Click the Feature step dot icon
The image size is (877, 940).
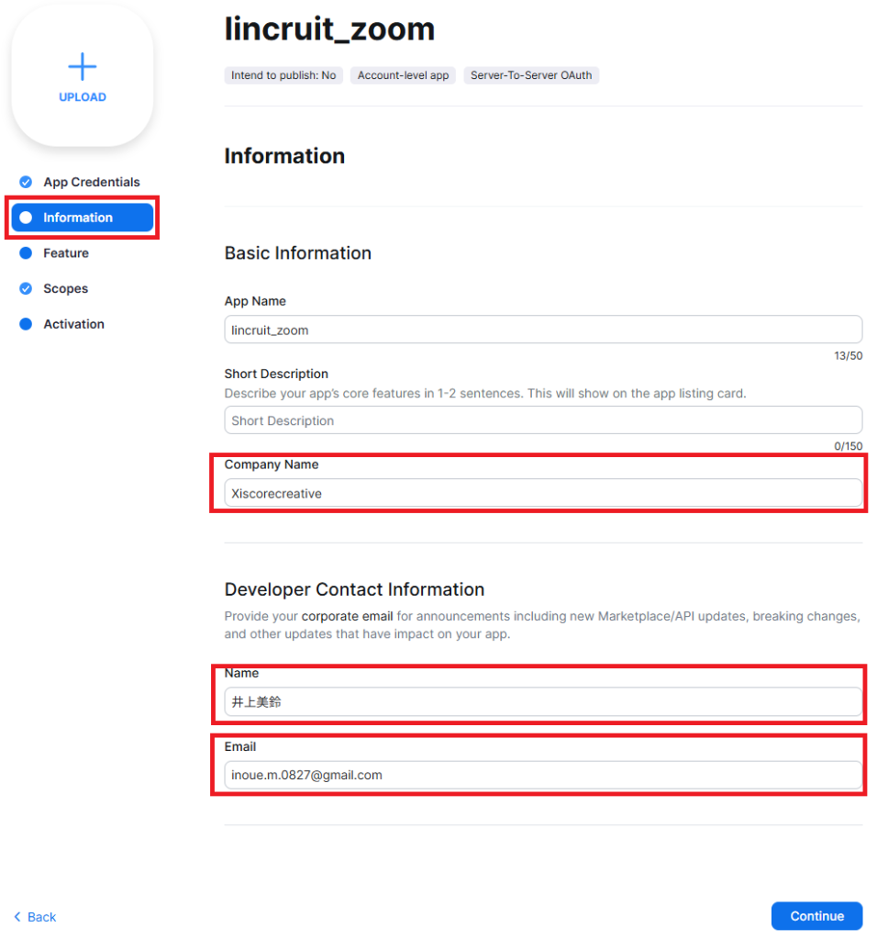click(x=26, y=253)
